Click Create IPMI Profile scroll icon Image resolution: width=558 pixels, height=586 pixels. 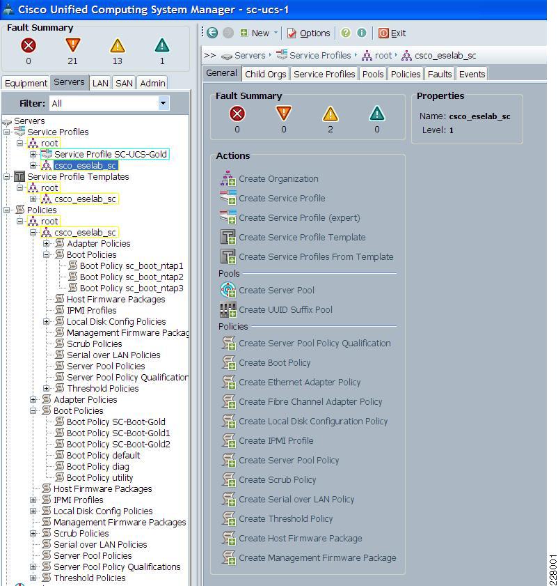[228, 440]
